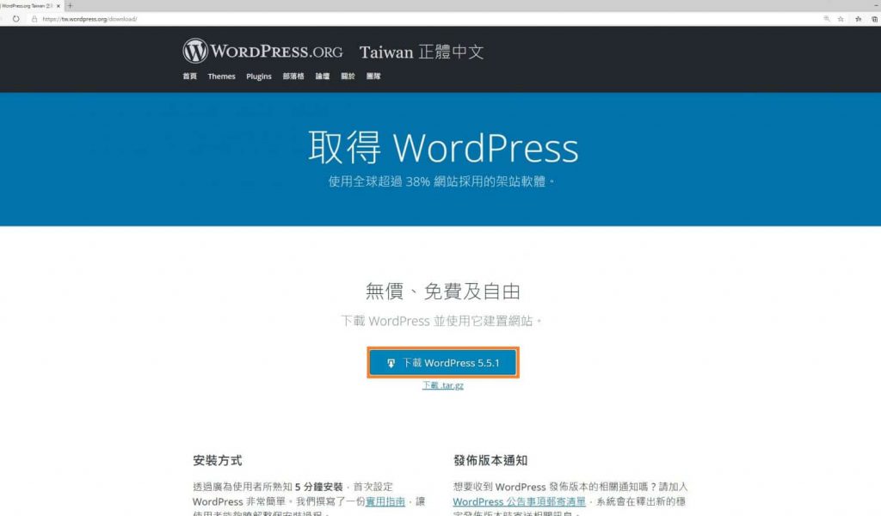This screenshot has height=516, width=881.
Task: Open the 實用指南 link
Action: [x=385, y=501]
